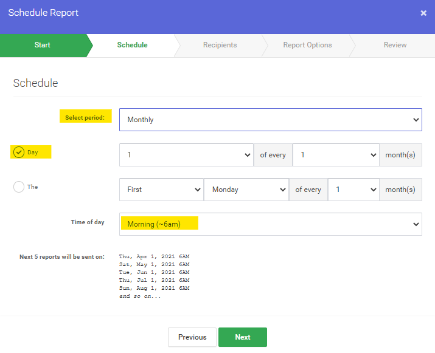The height and width of the screenshot is (353, 435).
Task: Jump to the Recipients step
Action: [x=220, y=45]
